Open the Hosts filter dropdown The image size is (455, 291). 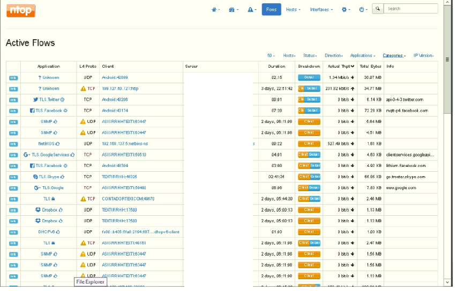[x=289, y=55]
